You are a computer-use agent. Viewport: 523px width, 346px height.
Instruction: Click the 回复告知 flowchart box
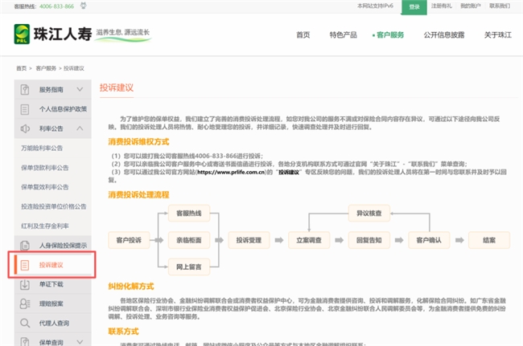[369, 240]
